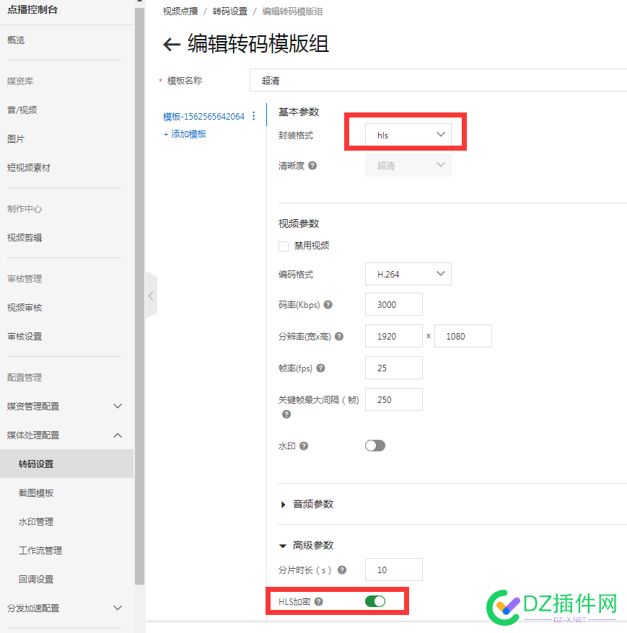Screen dimensions: 627x633
Task: Select 转码设置 in the sidebar
Action: coord(66,464)
